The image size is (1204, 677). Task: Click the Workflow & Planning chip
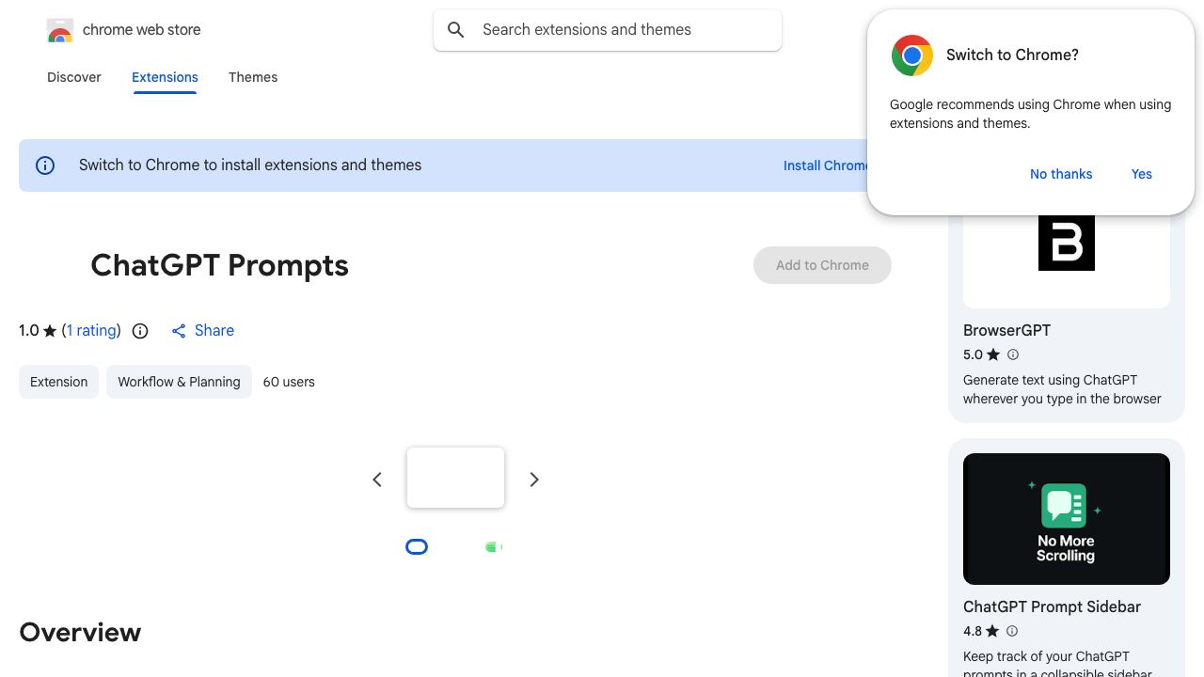coord(179,382)
